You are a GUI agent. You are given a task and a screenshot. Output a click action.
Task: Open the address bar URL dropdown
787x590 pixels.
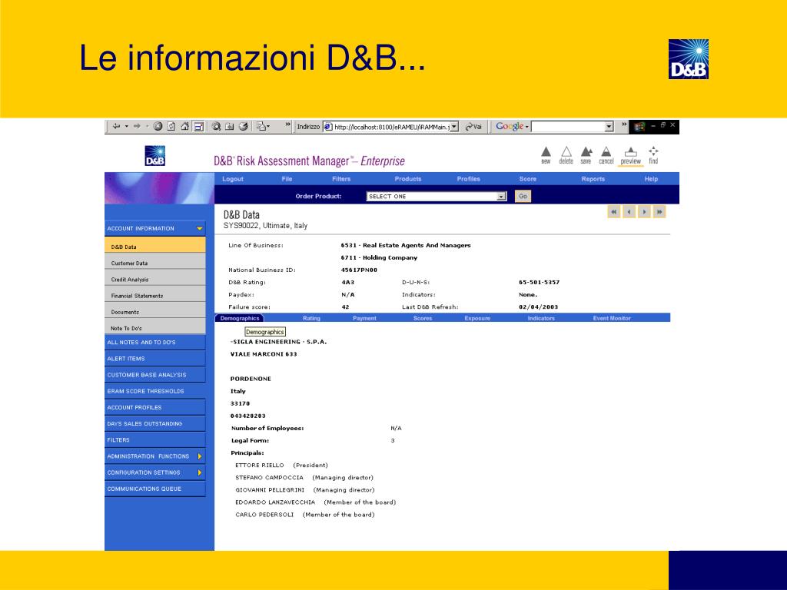(x=453, y=127)
